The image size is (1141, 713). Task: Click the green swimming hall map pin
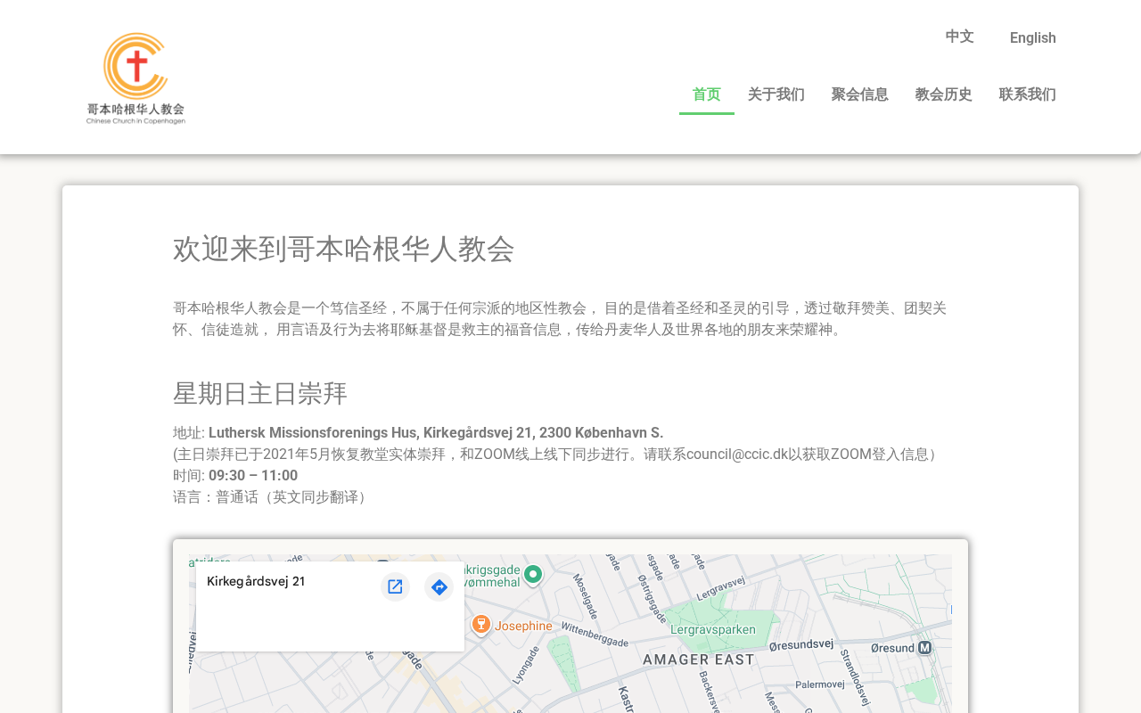[x=533, y=575]
